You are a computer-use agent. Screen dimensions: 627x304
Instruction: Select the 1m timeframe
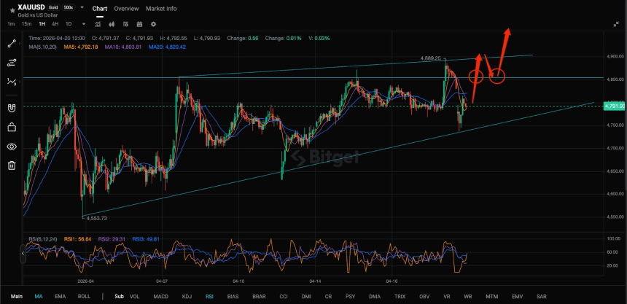point(11,24)
